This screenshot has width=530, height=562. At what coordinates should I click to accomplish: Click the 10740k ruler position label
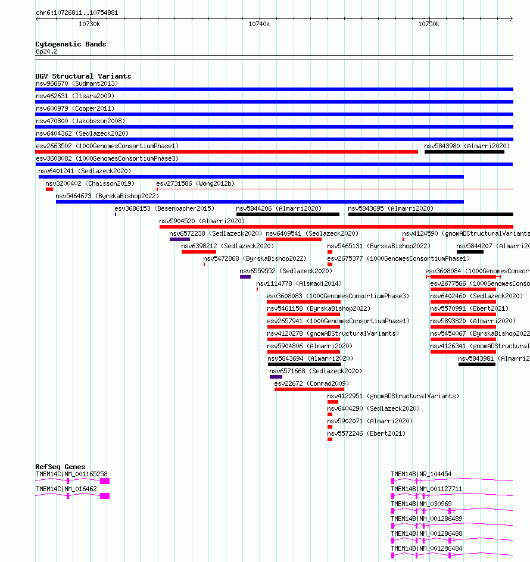tap(259, 24)
